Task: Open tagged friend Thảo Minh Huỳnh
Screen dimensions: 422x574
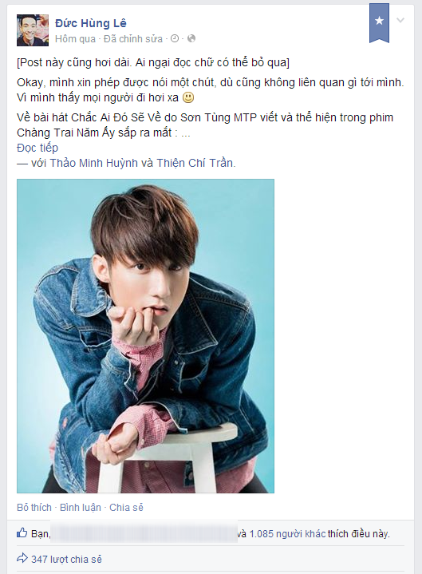Action: (x=93, y=163)
